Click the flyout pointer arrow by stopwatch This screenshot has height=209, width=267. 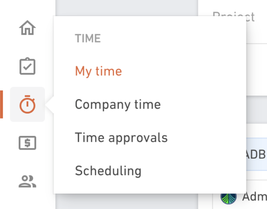tap(49, 104)
